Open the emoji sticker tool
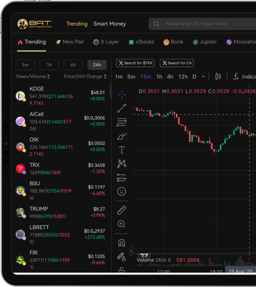256x287 pixels. tap(122, 191)
